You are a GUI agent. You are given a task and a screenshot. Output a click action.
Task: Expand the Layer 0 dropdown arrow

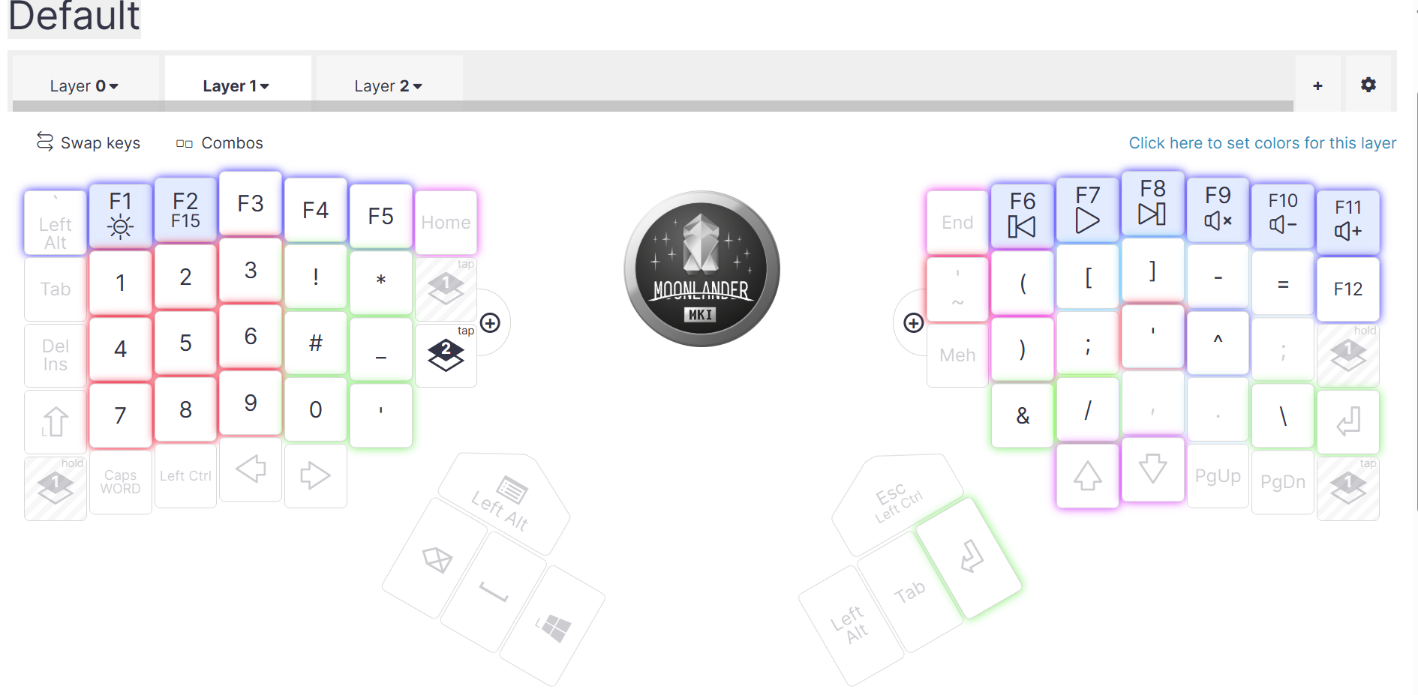coord(114,87)
